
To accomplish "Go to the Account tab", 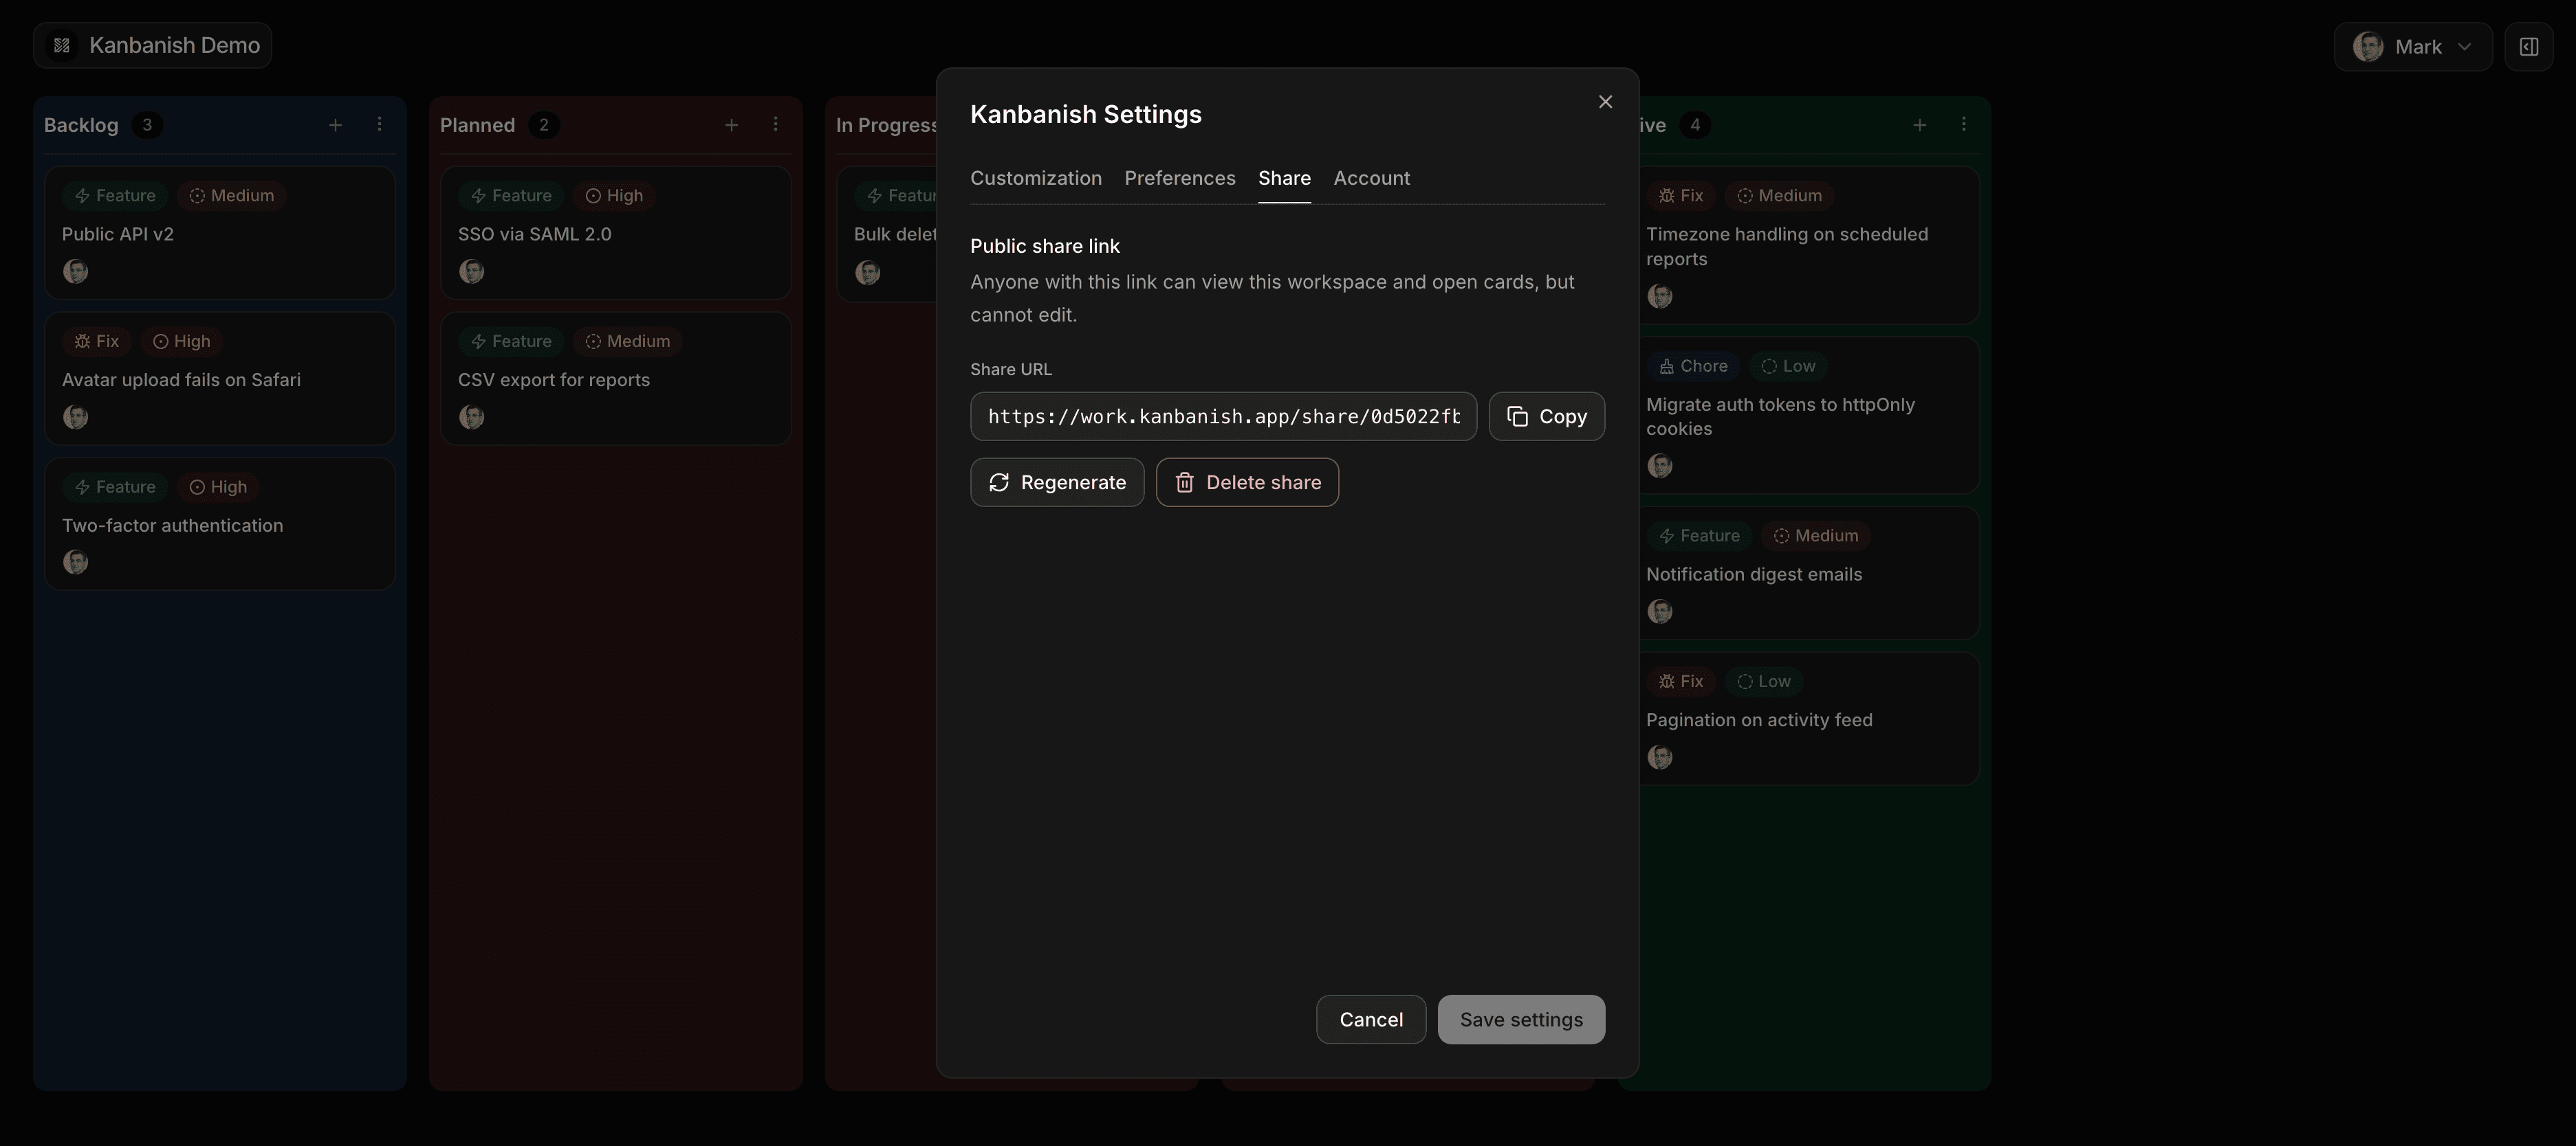I will pos(1371,178).
